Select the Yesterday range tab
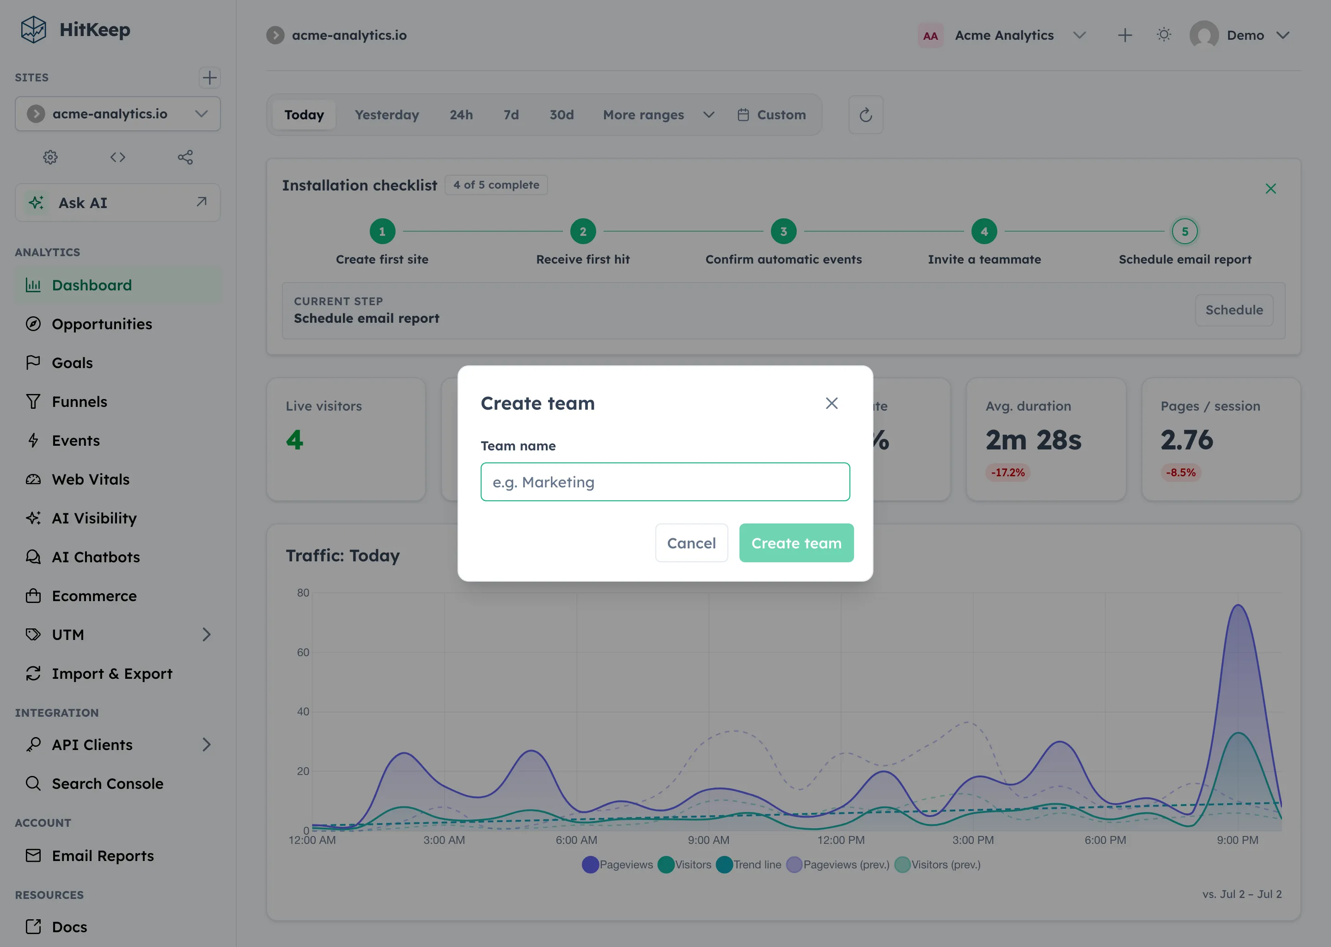Screen dimensions: 1331x947 (387, 115)
